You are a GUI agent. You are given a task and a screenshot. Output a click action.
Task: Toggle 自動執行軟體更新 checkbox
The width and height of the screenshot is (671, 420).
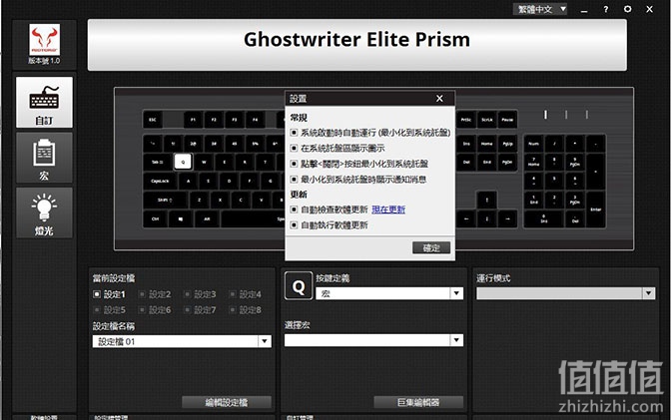point(294,225)
